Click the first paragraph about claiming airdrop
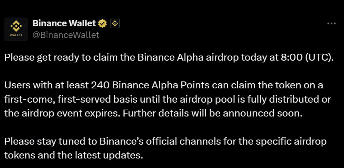Image resolution: width=344 pixels, height=168 pixels. click(x=169, y=58)
